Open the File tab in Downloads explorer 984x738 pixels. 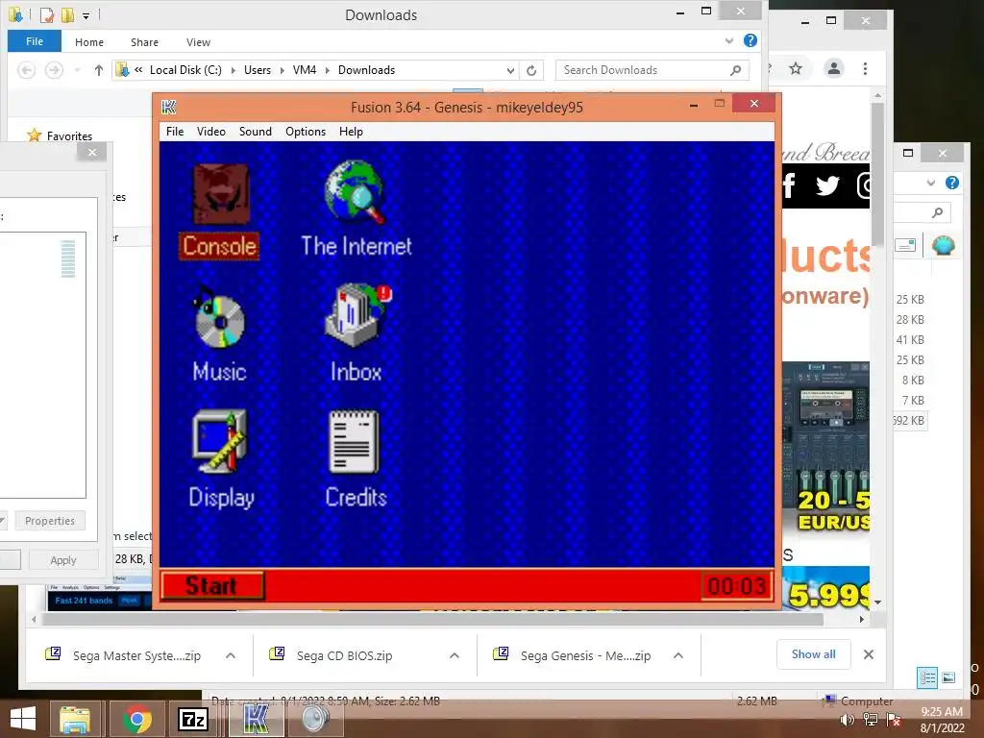coord(35,41)
